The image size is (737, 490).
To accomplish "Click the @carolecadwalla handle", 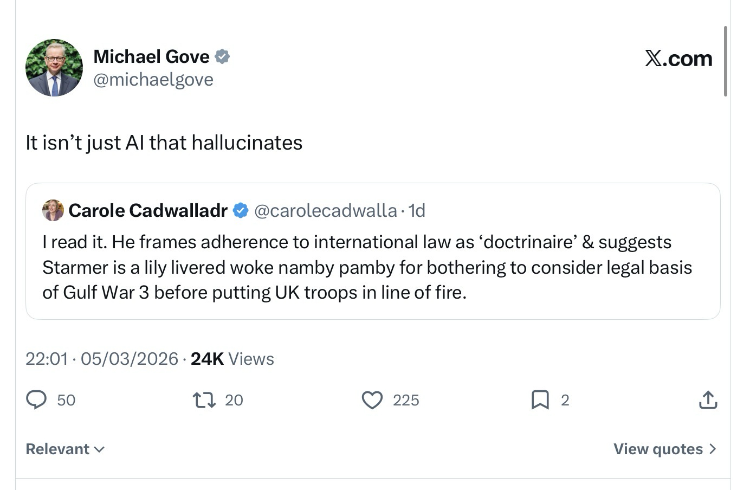I will (325, 210).
